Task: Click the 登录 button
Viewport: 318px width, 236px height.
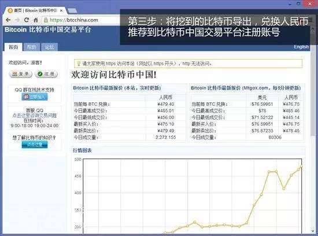Action: [20, 74]
